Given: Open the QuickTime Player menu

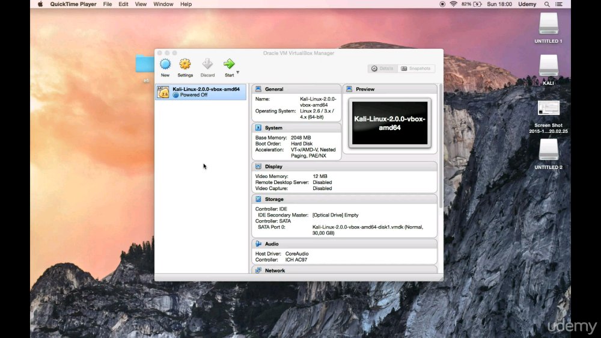Looking at the screenshot, I should pos(73,4).
